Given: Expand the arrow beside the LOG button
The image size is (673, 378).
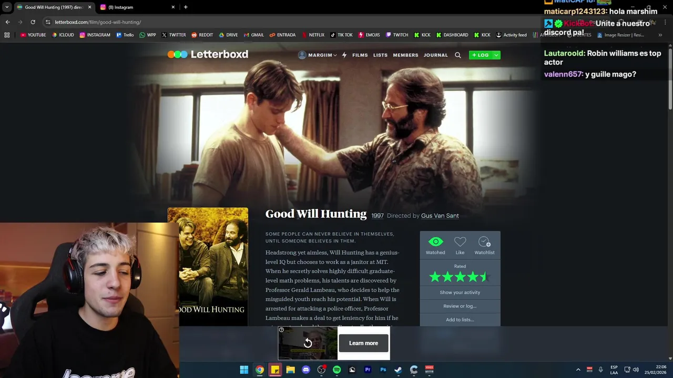Looking at the screenshot, I should click(496, 55).
